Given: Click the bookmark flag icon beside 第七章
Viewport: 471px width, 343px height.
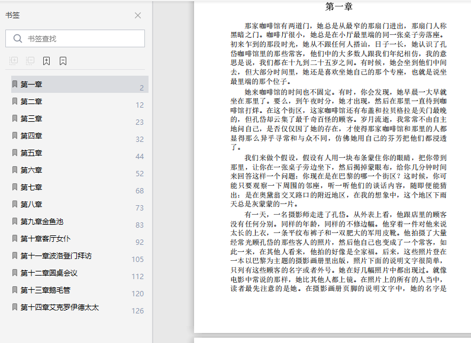Looking at the screenshot, I should coord(14,187).
